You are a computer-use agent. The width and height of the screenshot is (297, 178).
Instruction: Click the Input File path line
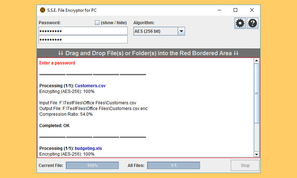(88, 103)
